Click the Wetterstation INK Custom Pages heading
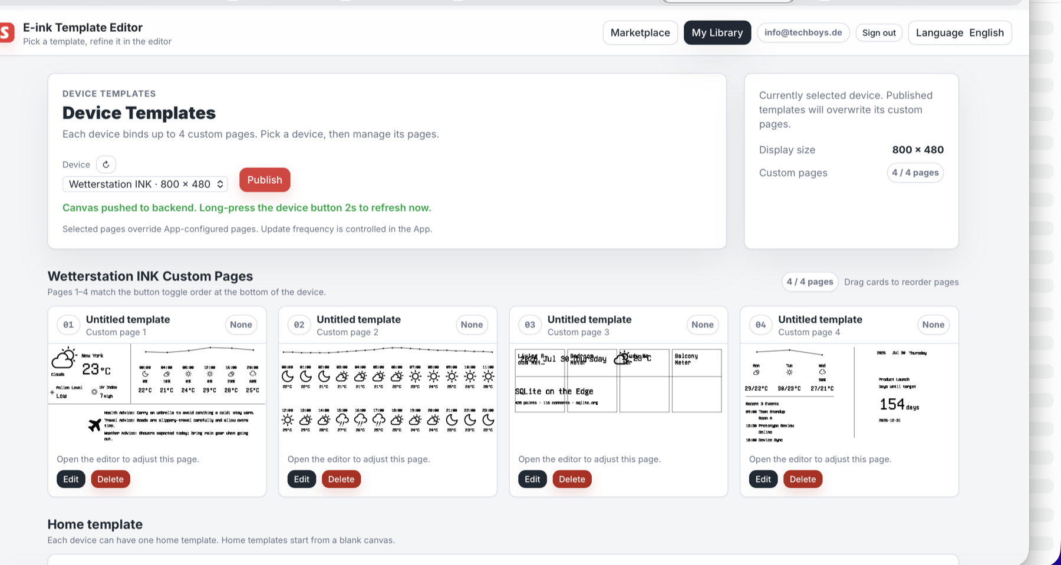This screenshot has width=1061, height=565. coord(150,276)
